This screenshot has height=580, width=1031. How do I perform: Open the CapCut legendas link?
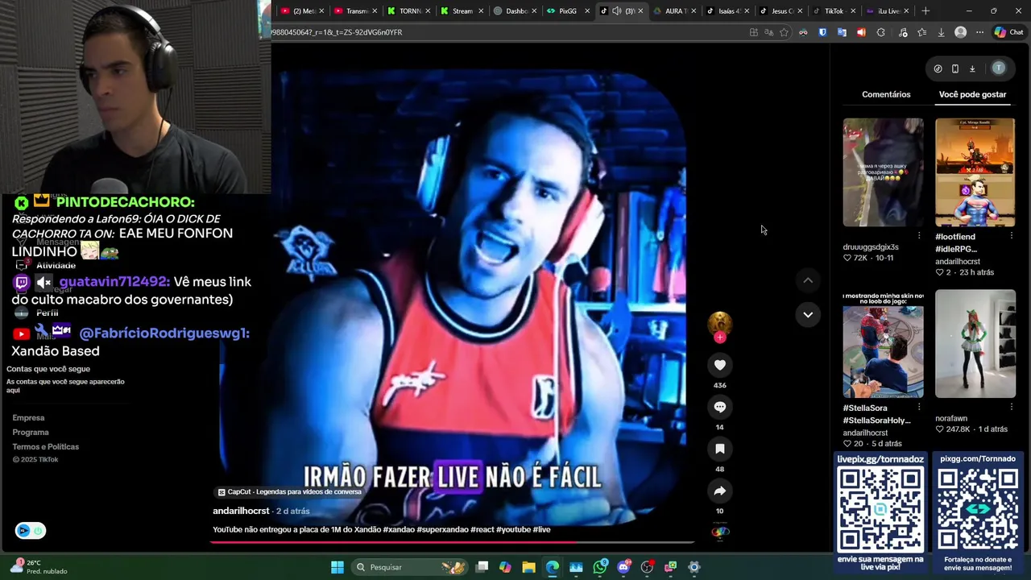(290, 492)
